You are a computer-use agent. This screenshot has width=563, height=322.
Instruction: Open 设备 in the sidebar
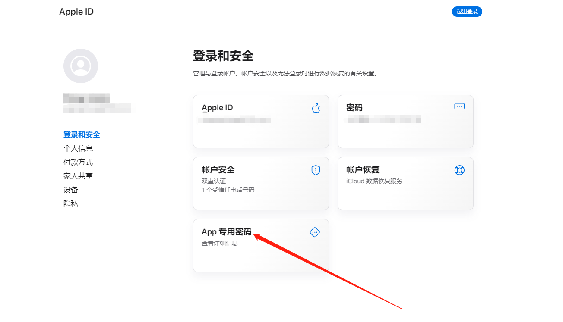point(71,190)
